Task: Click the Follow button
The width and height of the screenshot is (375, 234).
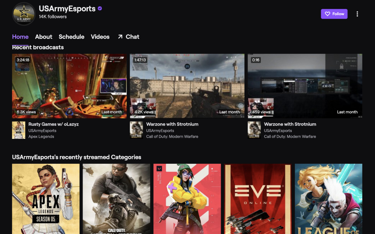Action: coord(334,14)
